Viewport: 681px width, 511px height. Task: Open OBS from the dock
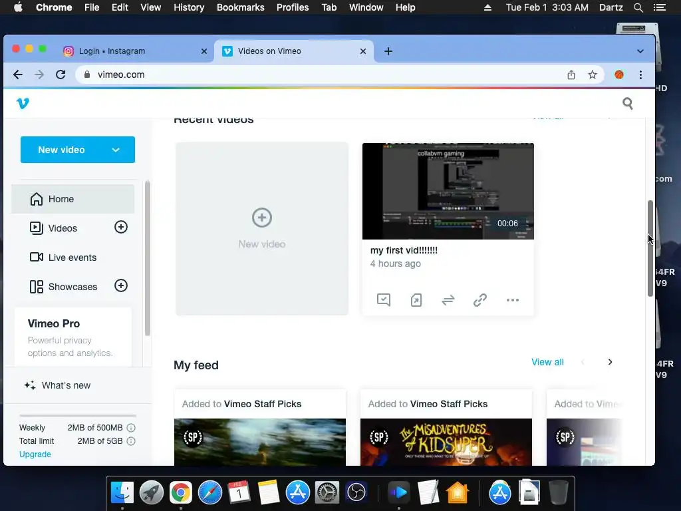click(356, 492)
